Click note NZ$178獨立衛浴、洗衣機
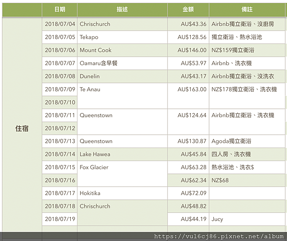Viewport: 287px width, 241px height. 247,96
